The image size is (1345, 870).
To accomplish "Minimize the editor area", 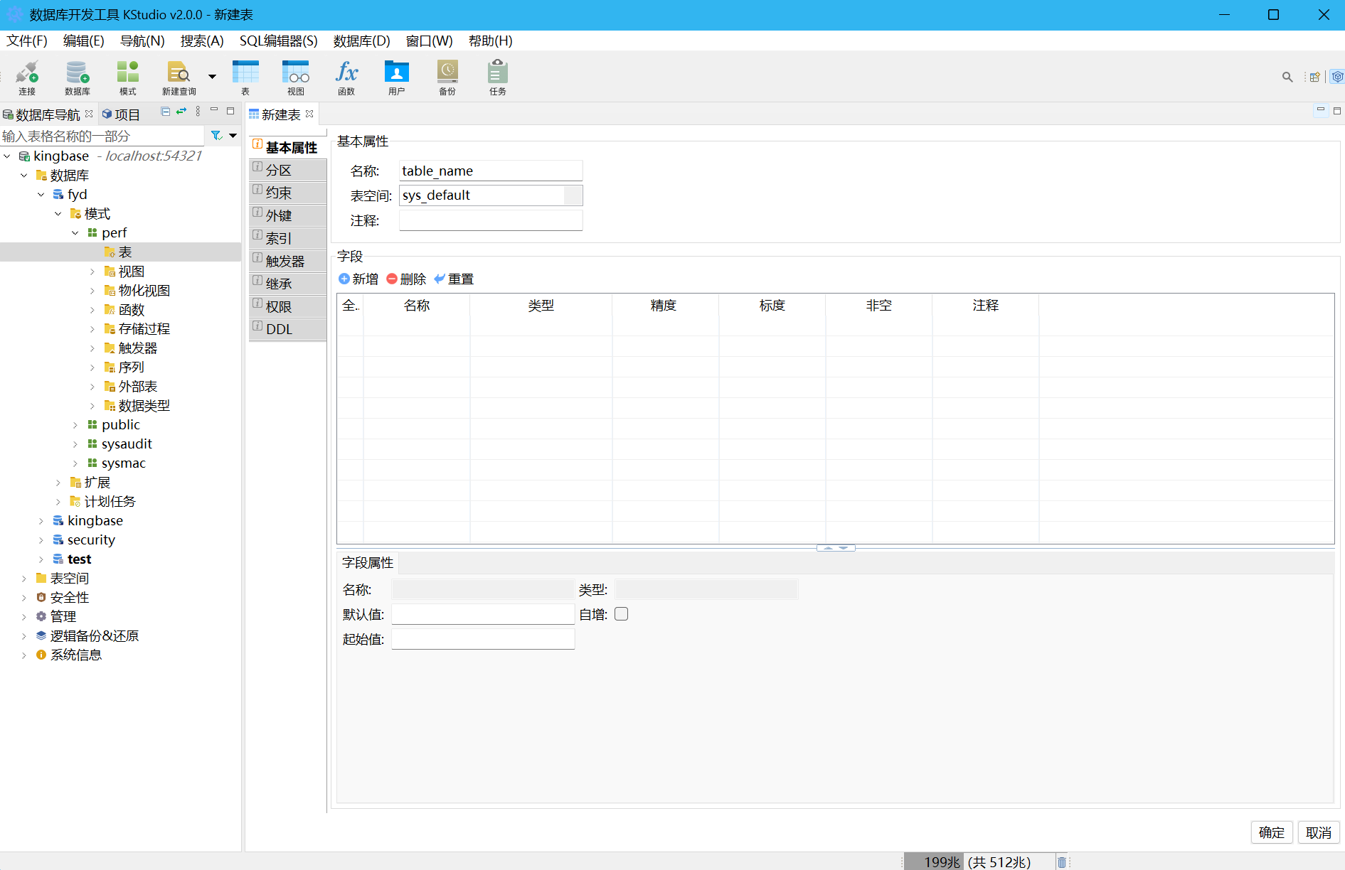I will [1321, 110].
